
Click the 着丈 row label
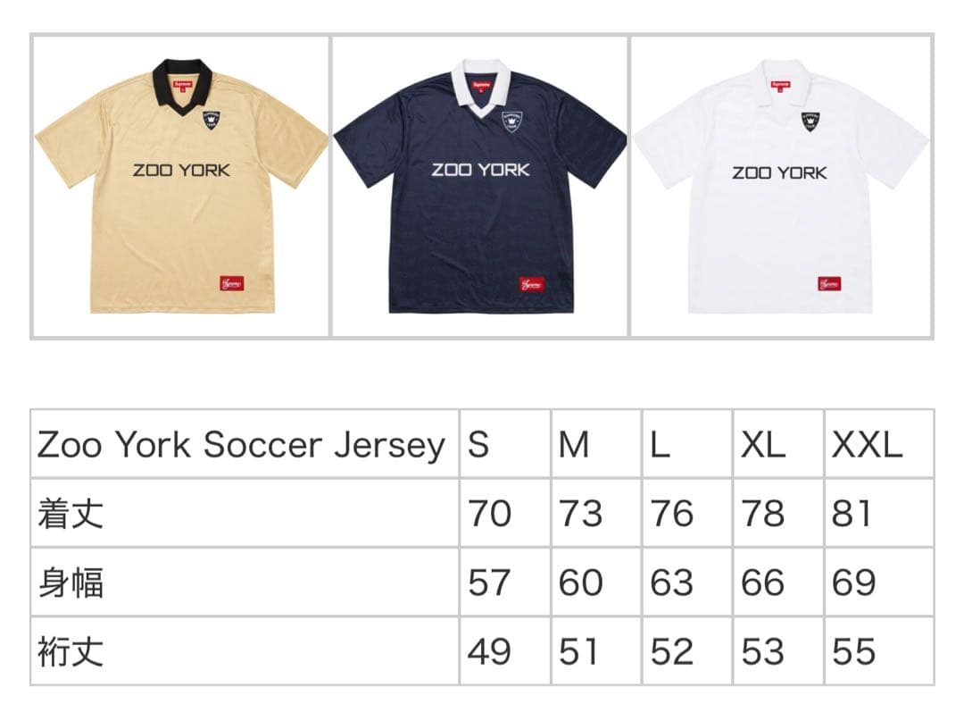pos(71,513)
